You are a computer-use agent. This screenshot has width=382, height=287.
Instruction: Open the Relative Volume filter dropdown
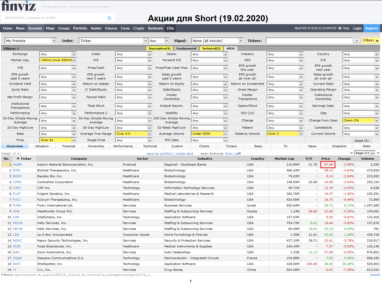[285, 134]
